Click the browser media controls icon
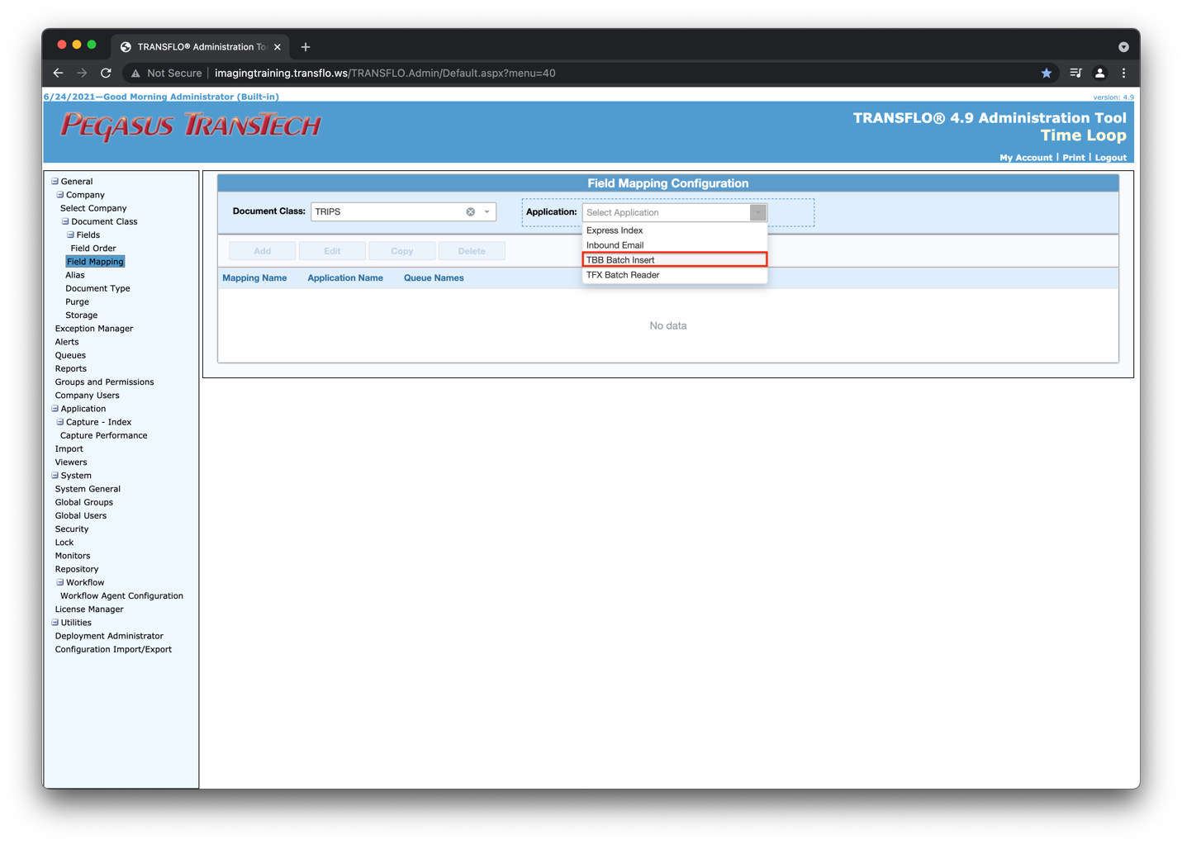Viewport: 1182px width, 844px height. 1075,73
